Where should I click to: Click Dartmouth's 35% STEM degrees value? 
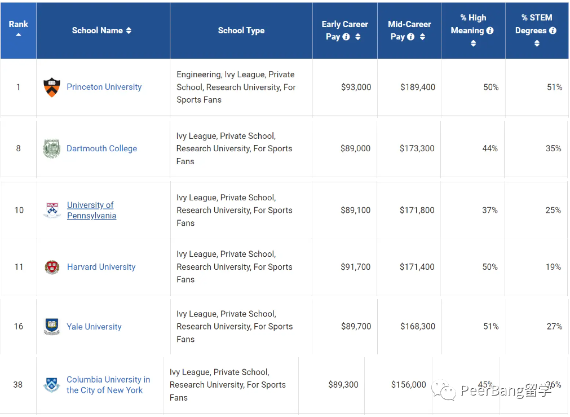(x=553, y=148)
